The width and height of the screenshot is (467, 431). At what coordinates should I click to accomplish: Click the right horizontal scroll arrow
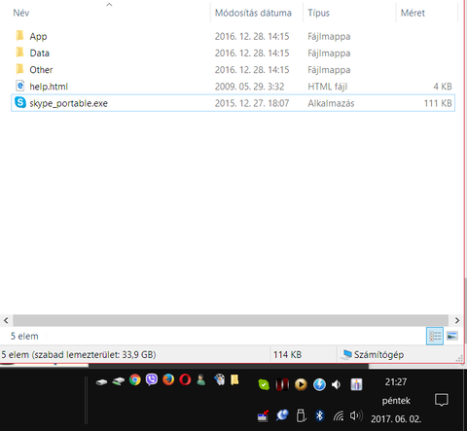pyautogui.click(x=457, y=320)
